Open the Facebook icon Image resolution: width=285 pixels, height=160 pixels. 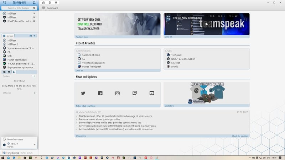(x=100, y=93)
